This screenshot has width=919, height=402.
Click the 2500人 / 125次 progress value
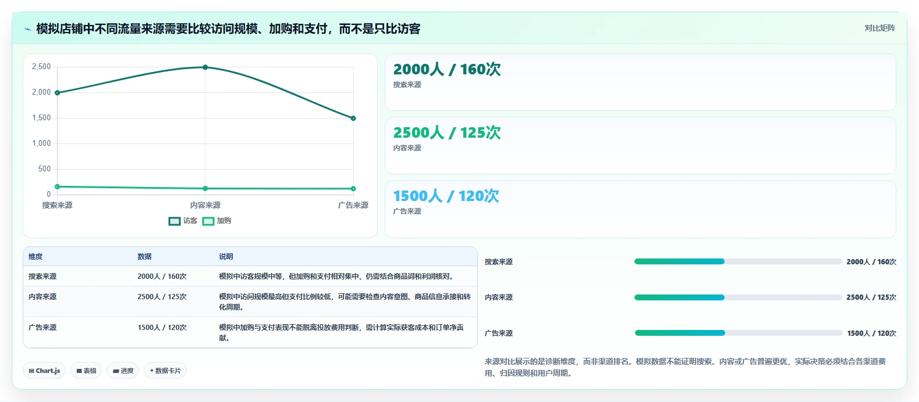point(871,297)
